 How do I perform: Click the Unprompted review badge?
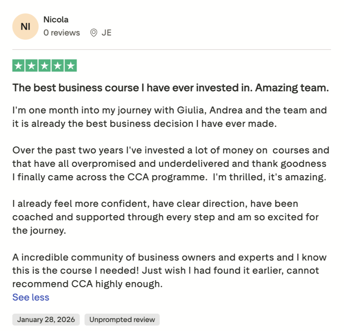coord(122,320)
